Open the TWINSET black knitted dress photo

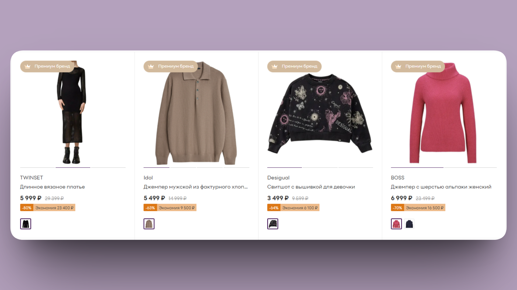click(72, 112)
